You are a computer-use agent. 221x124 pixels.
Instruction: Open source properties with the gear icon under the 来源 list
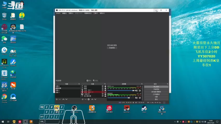pyautogui.click(x=89, y=99)
